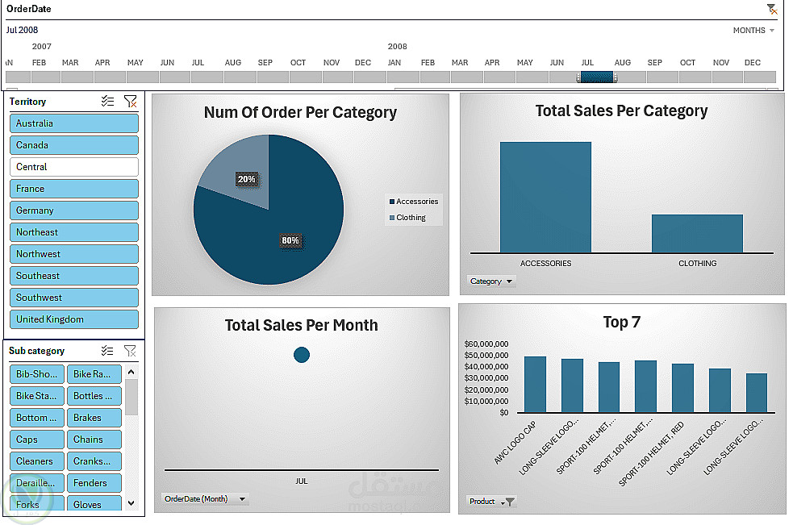Click the $60,000,000 axis label
Screen dimensions: 793x525
pyautogui.click(x=486, y=344)
